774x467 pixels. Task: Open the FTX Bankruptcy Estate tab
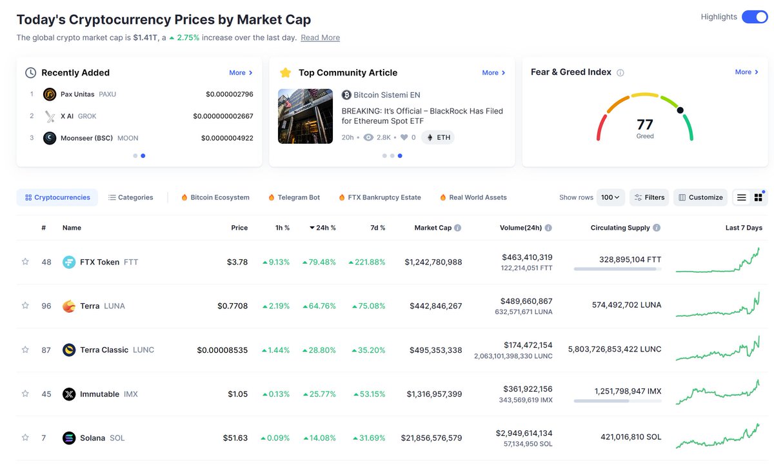coord(379,197)
